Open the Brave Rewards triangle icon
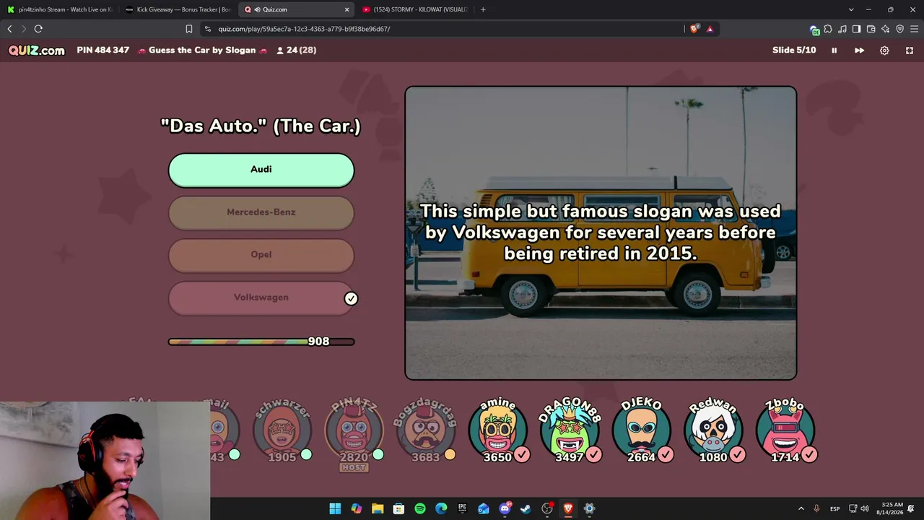The width and height of the screenshot is (924, 520). click(x=710, y=29)
